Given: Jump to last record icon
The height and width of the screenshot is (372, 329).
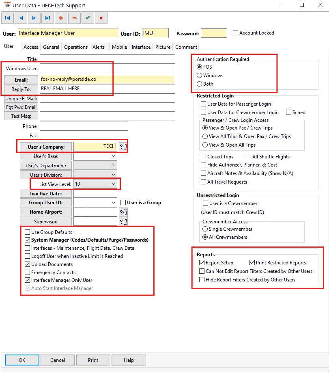Looking at the screenshot, I should [x=47, y=18].
